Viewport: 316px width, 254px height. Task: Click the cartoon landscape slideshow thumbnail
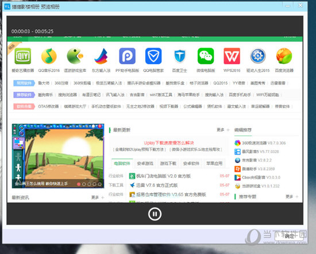(x=58, y=156)
